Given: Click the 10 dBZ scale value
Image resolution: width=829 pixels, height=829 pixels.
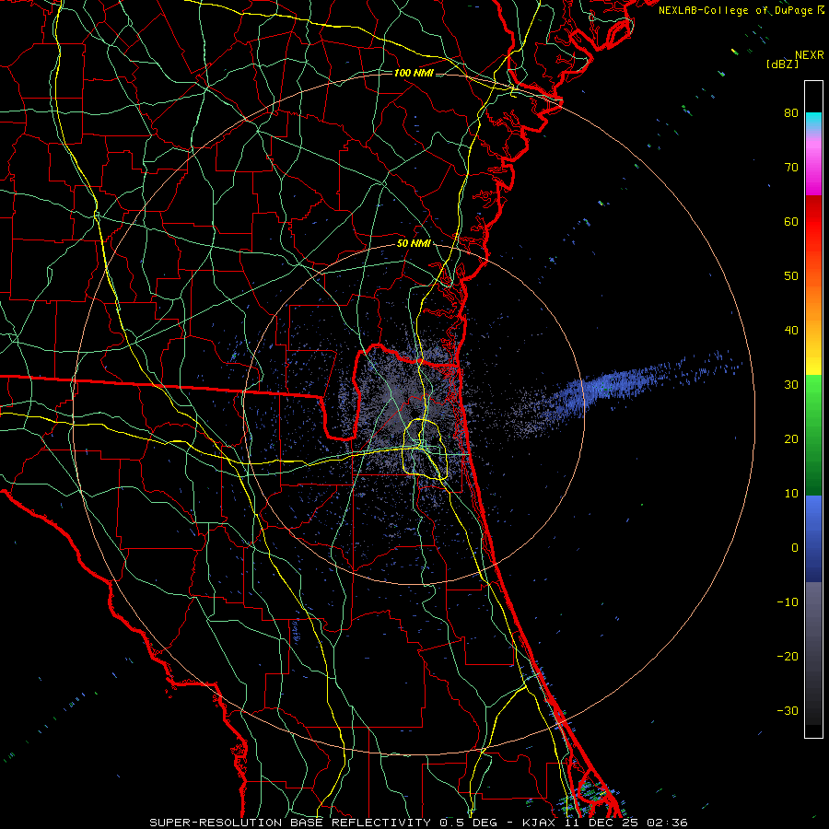Looking at the screenshot, I should [x=791, y=494].
